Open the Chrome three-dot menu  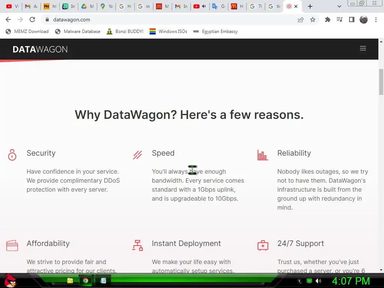coord(376,19)
